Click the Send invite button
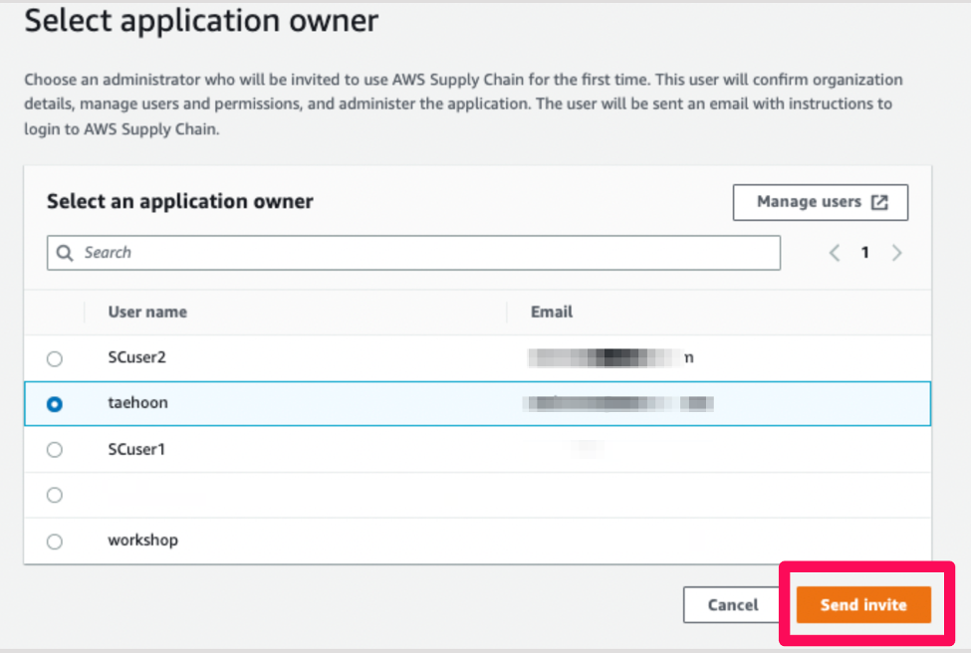The image size is (973, 653). 863,604
